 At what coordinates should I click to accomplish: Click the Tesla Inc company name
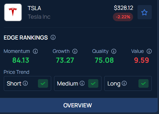point(39,17)
